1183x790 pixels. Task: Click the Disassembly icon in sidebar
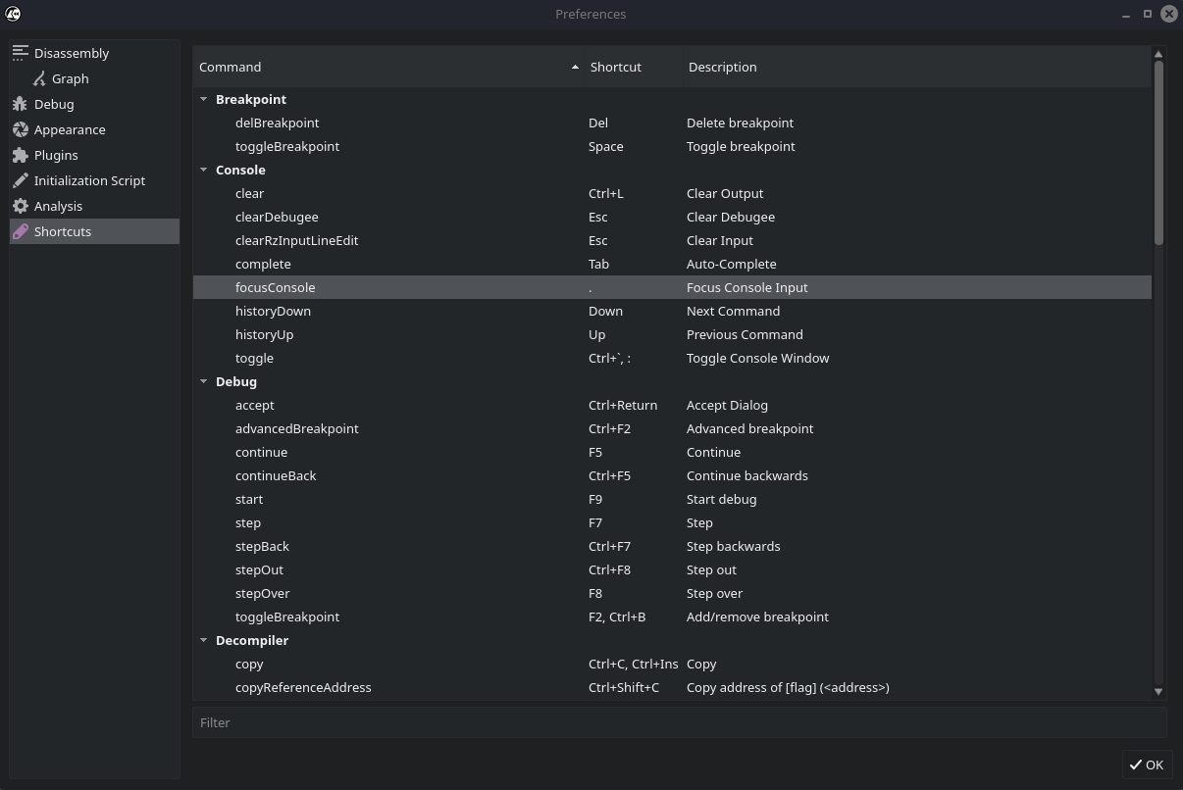21,53
